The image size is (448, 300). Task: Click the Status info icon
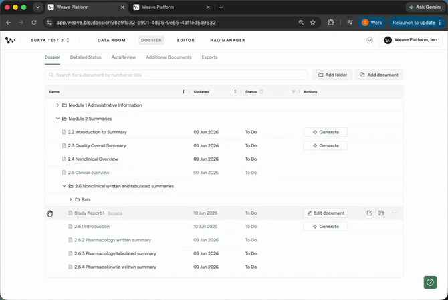point(261,92)
